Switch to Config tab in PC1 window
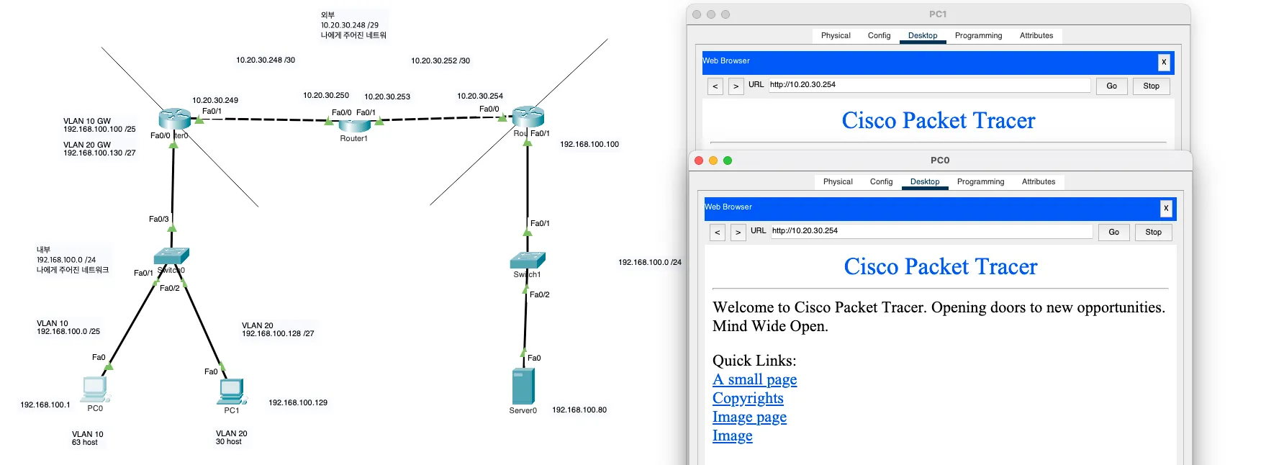 [879, 36]
